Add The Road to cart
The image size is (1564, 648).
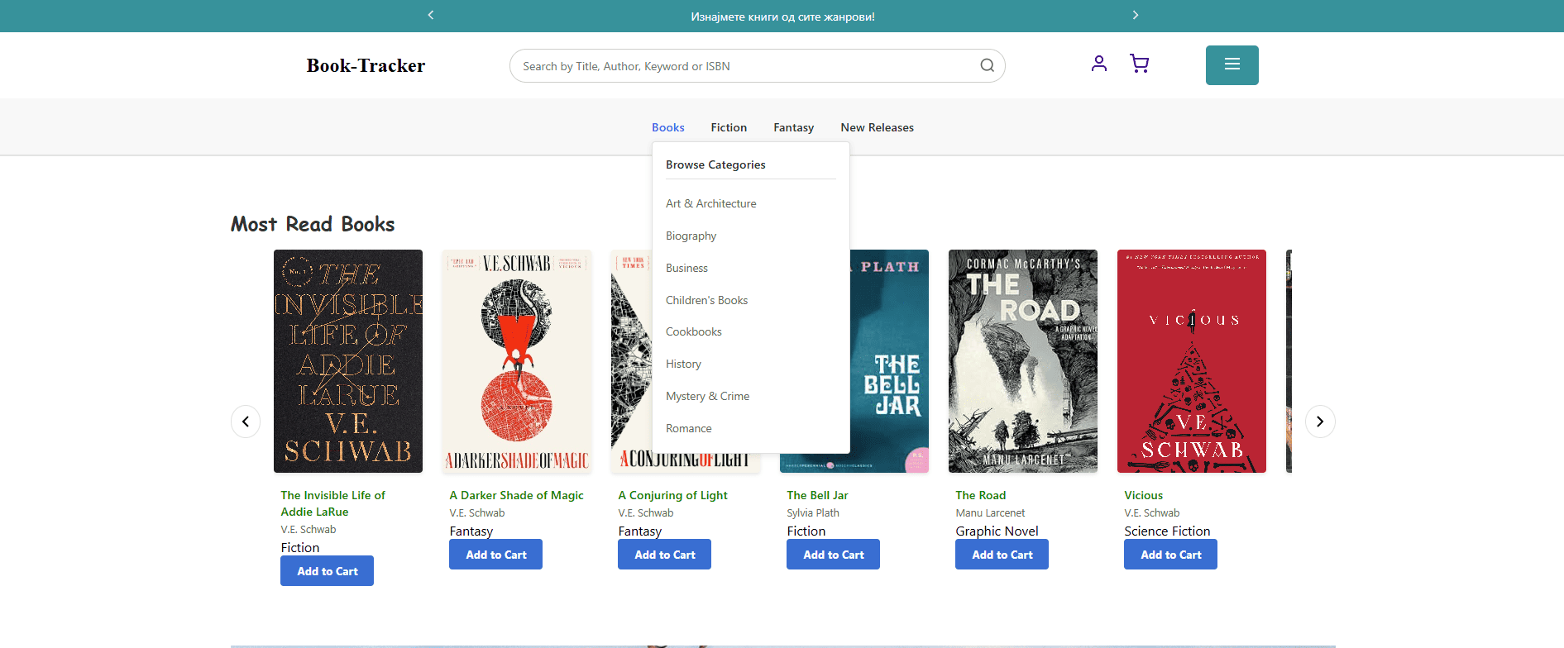pyautogui.click(x=1001, y=555)
